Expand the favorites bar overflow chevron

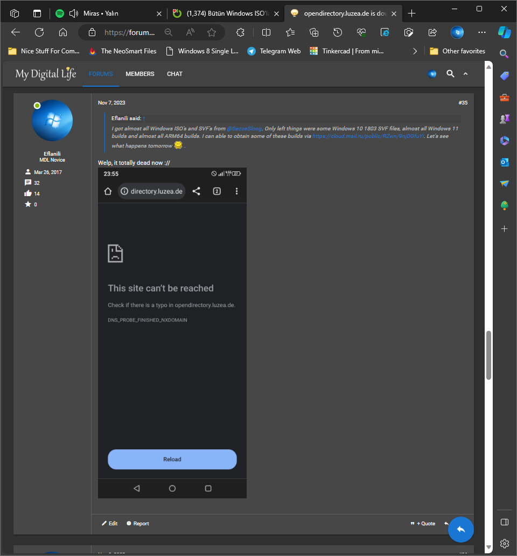[415, 51]
